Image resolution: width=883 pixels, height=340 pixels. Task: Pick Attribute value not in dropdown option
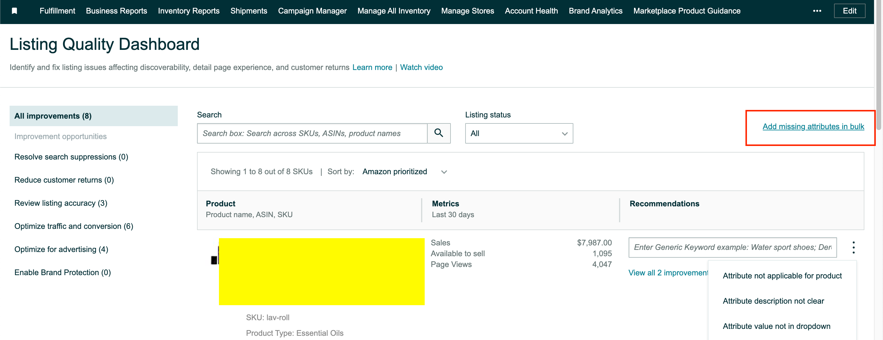pos(776,326)
